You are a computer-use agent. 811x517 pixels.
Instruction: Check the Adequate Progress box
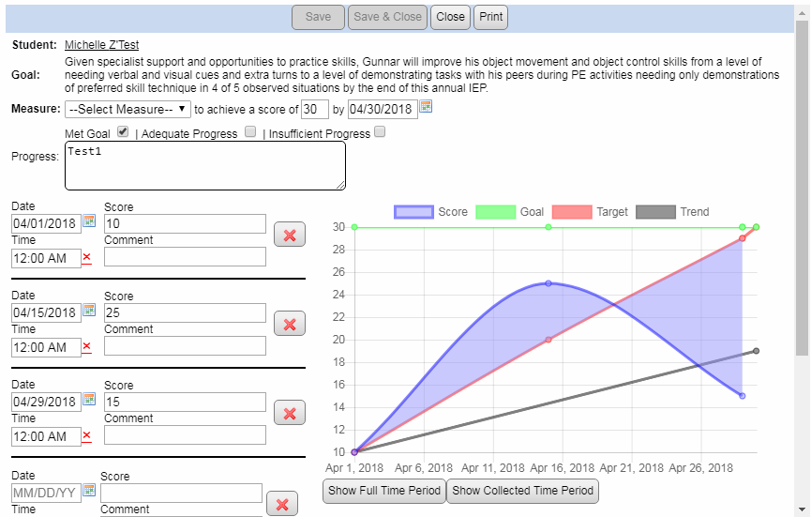(x=250, y=133)
